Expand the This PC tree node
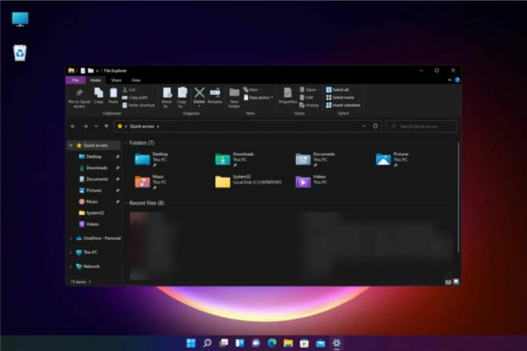This screenshot has width=527, height=351. (71, 252)
